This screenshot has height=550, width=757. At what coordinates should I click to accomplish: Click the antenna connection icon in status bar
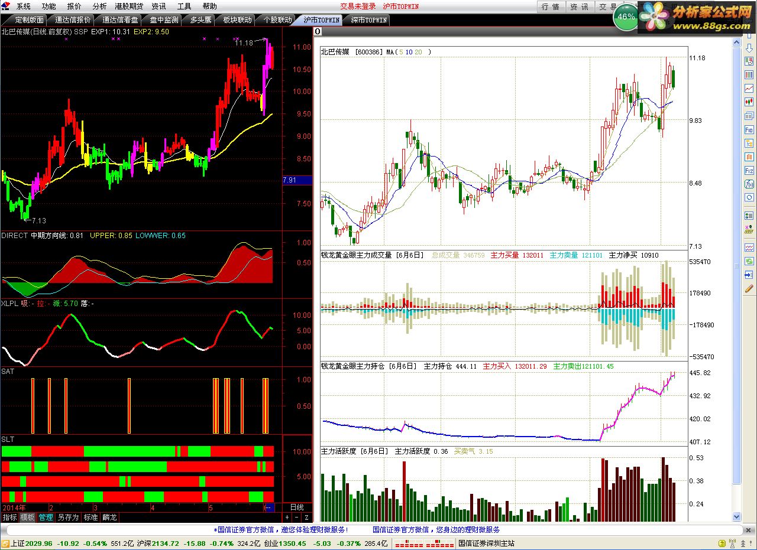pos(732,543)
